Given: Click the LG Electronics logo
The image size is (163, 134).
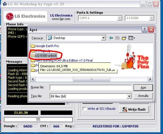Looking at the screenshot, I should click(x=26, y=16).
